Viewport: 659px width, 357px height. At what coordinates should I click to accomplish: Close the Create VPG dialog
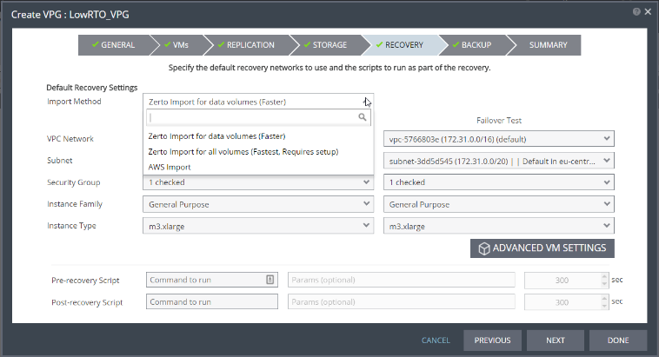[648, 12]
